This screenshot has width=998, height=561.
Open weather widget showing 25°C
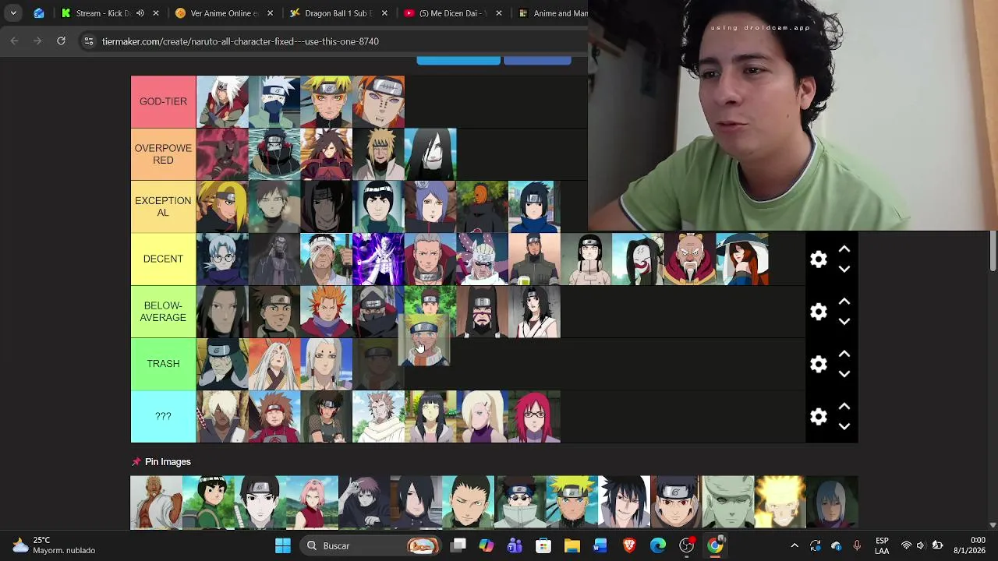click(x=55, y=545)
